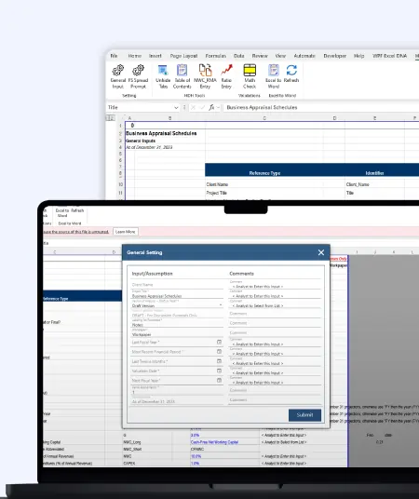This screenshot has width=419, height=499.
Task: Click the Submit button
Action: 304,415
